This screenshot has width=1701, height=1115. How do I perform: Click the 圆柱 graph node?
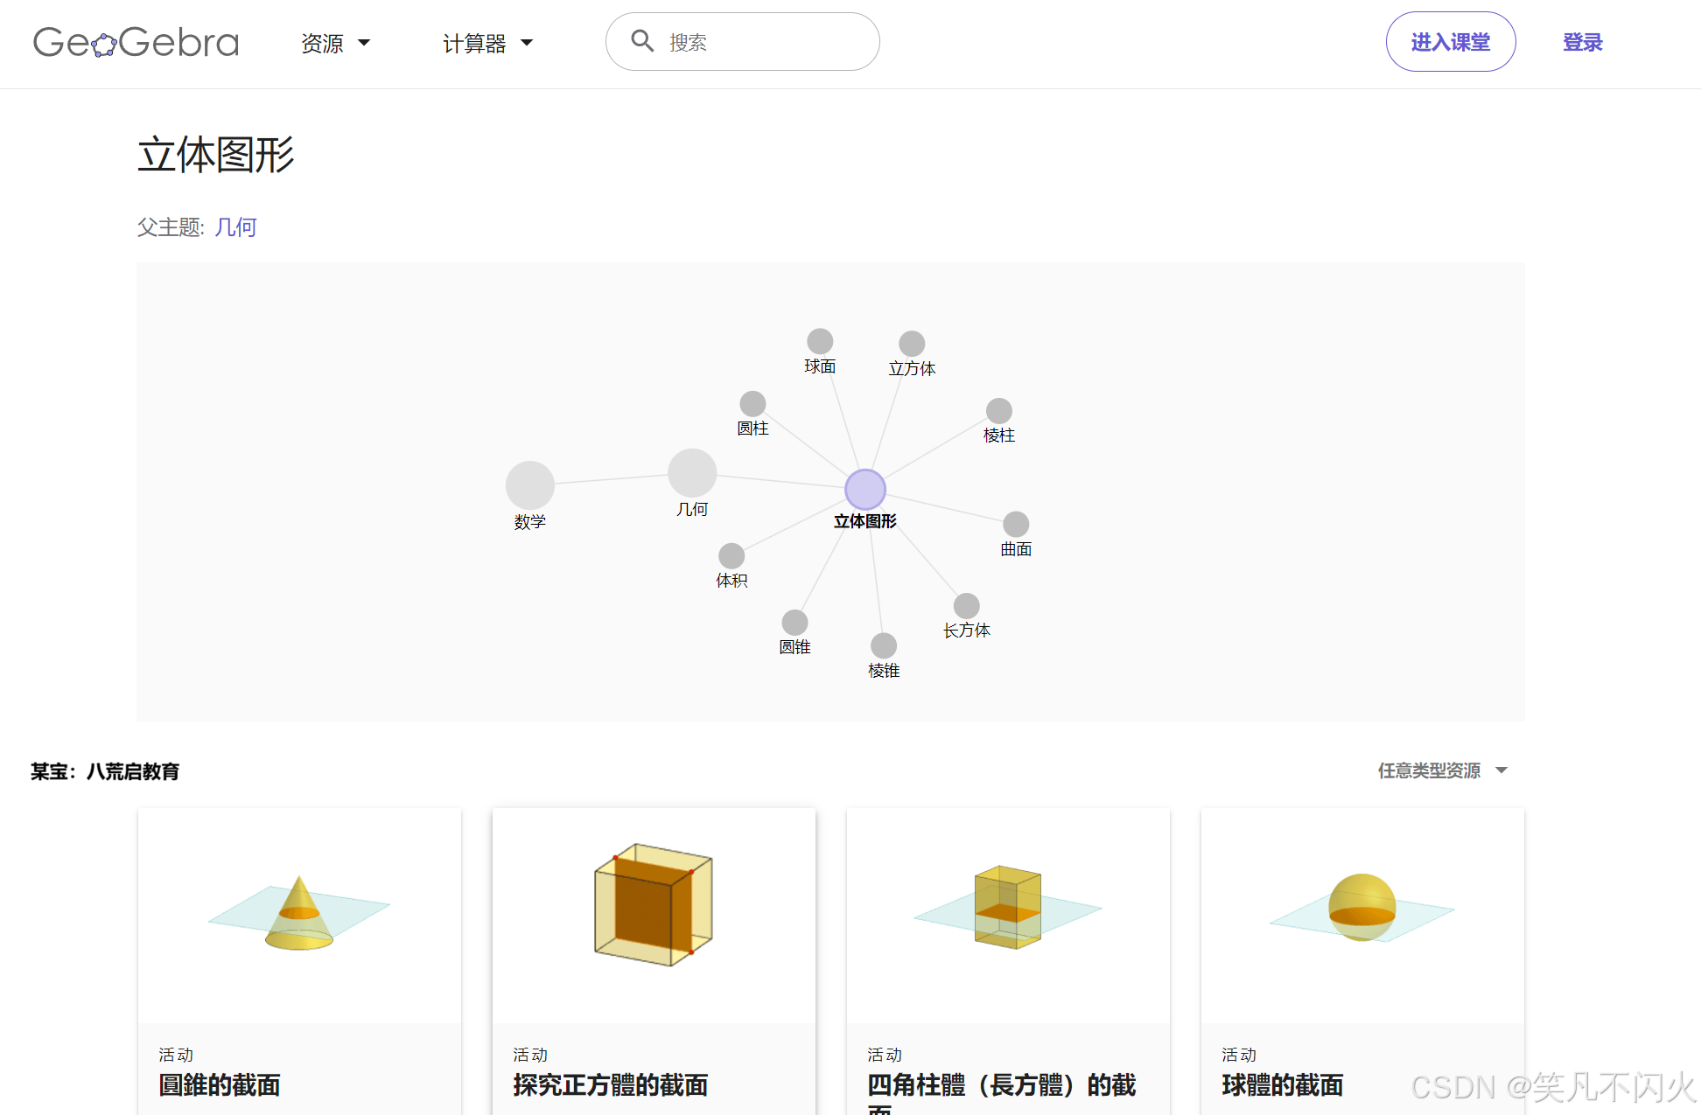coord(752,404)
